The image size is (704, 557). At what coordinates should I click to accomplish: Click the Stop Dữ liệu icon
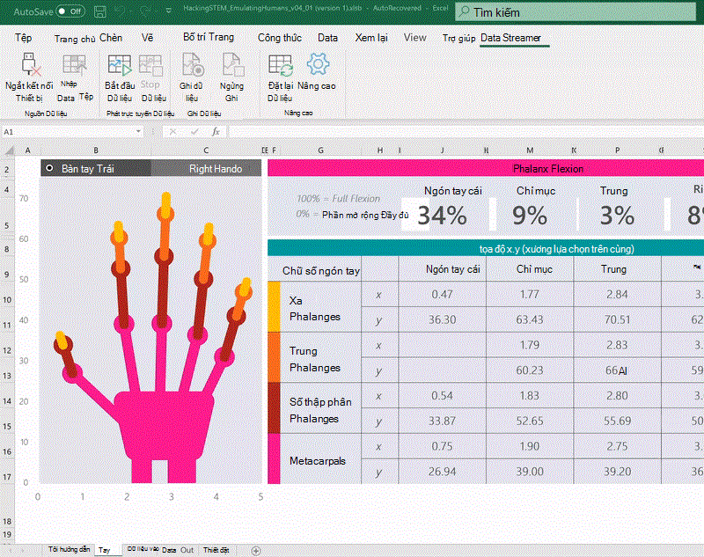(150, 65)
